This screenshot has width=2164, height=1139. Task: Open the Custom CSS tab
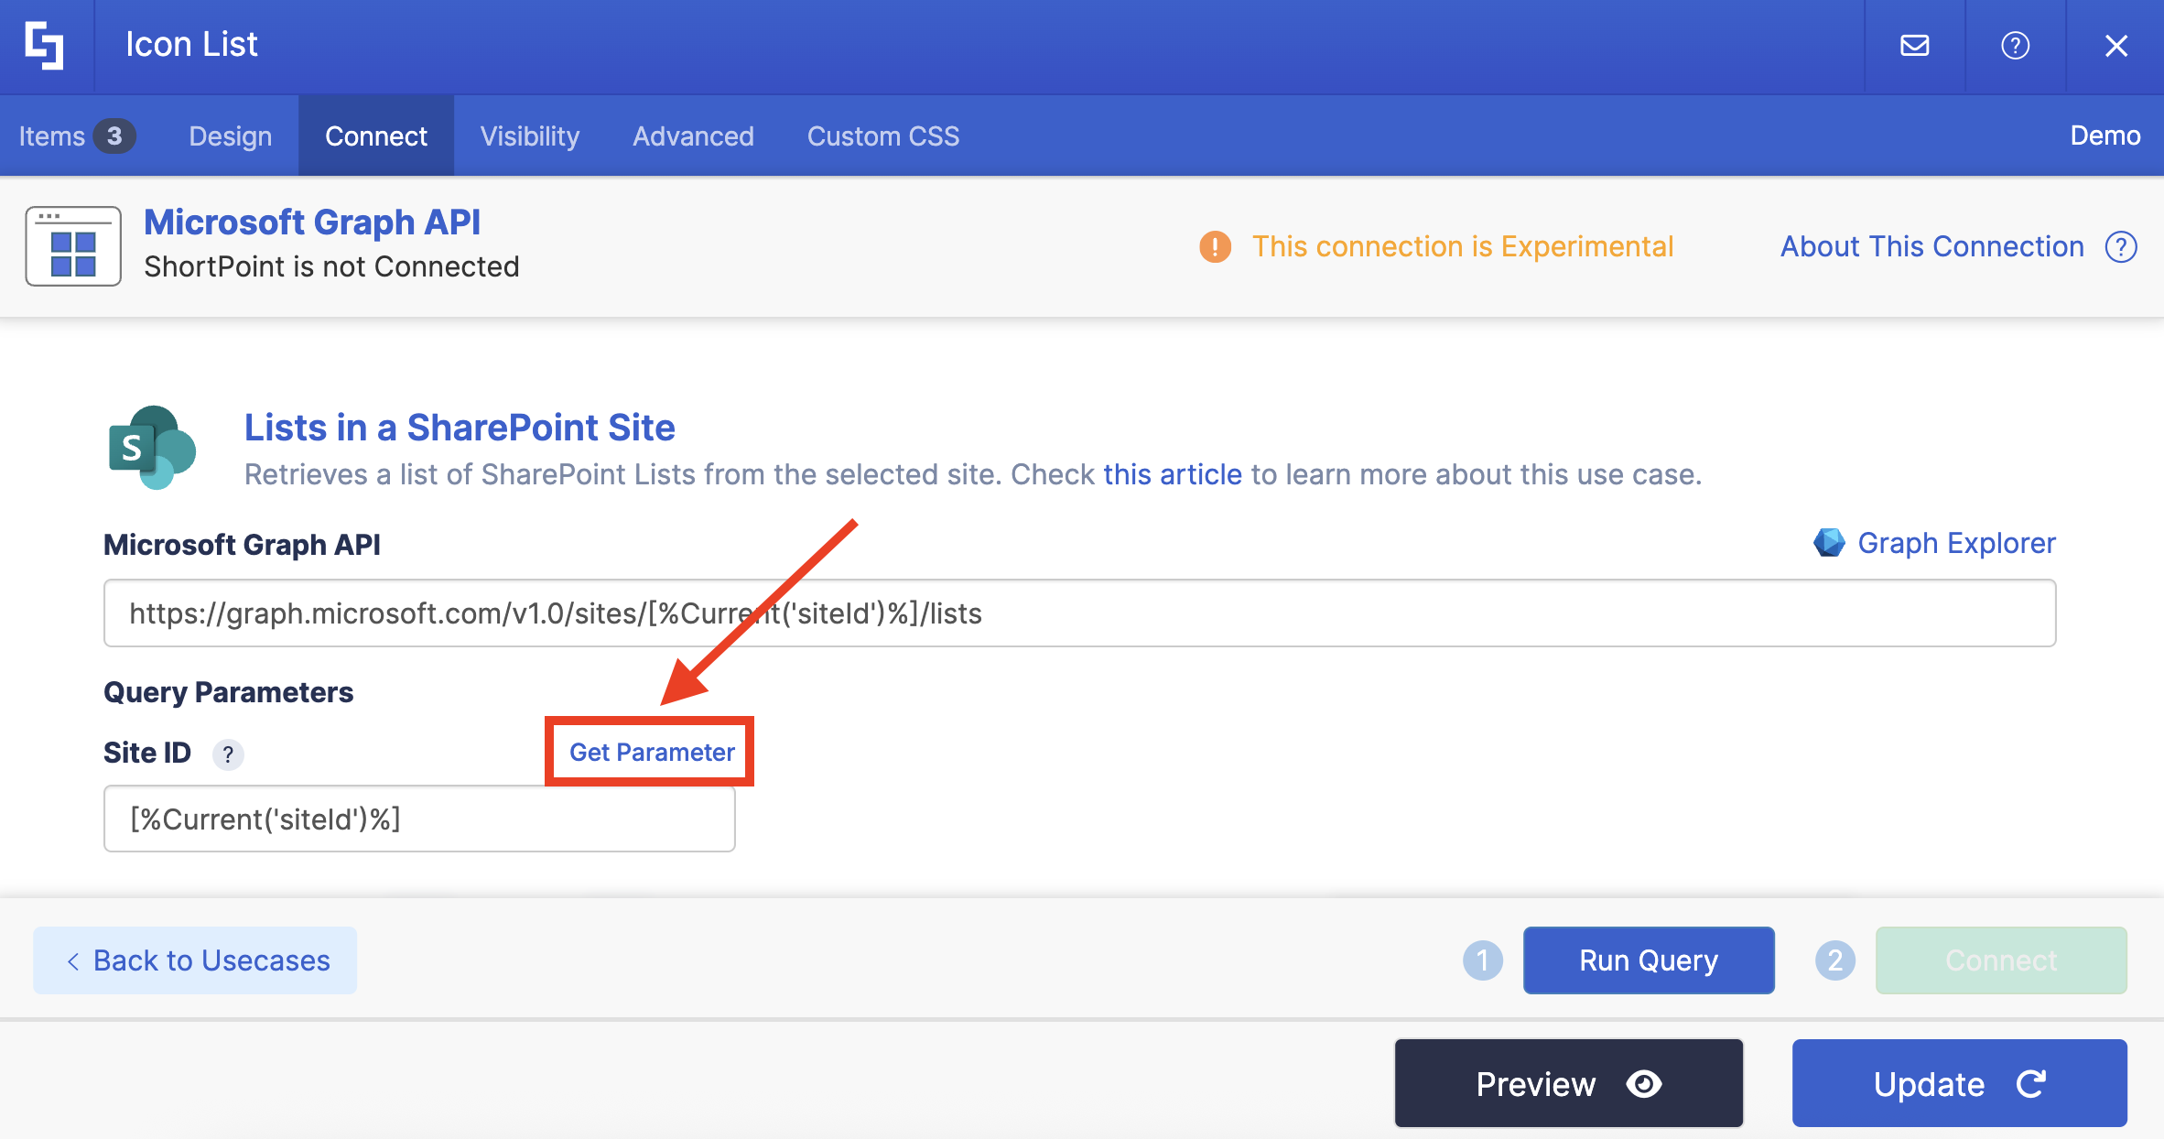tap(882, 136)
